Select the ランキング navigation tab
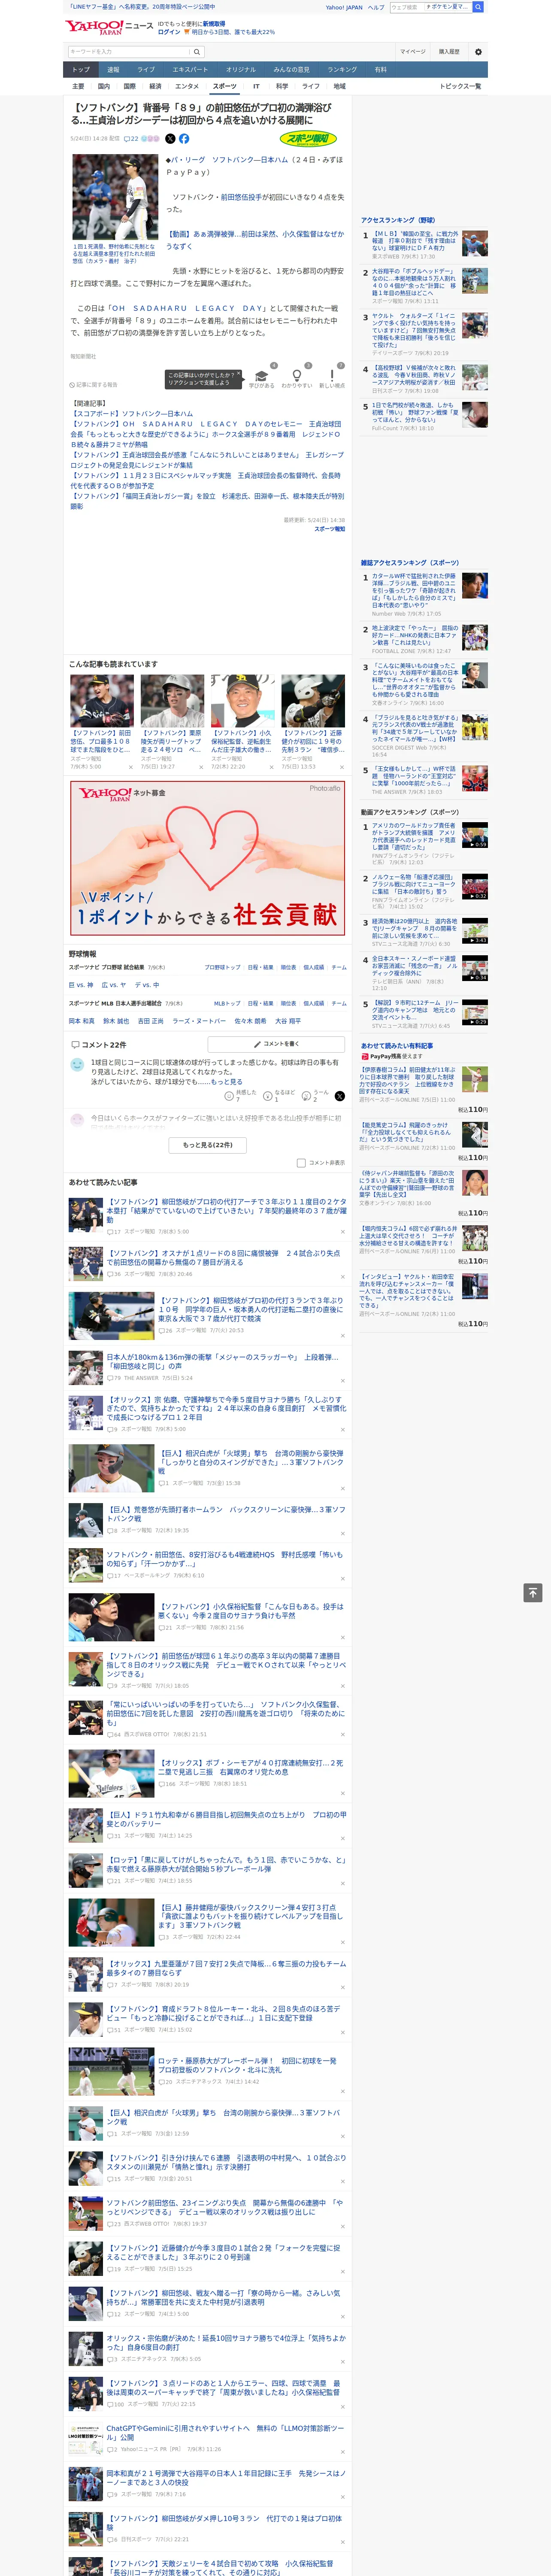Viewport: 551px width, 2576px height. point(342,70)
